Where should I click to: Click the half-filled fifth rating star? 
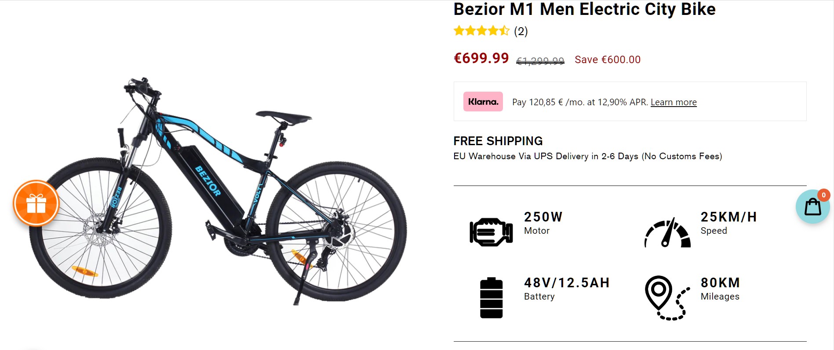click(504, 31)
